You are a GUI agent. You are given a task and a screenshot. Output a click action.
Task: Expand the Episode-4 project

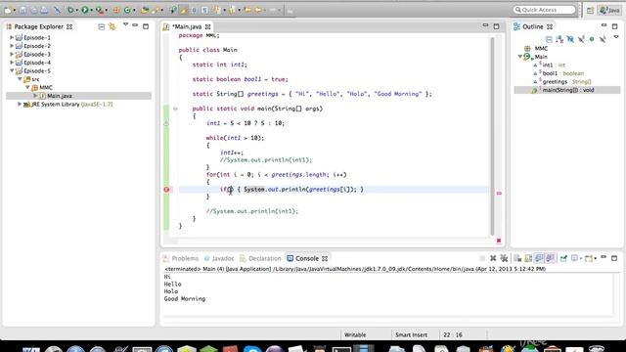click(12, 63)
